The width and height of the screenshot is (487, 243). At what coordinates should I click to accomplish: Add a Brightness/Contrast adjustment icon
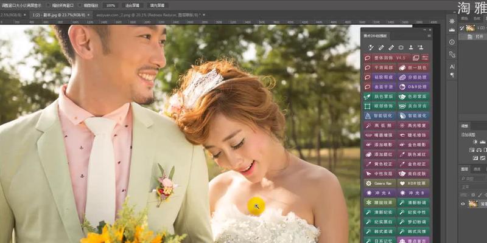point(475,142)
